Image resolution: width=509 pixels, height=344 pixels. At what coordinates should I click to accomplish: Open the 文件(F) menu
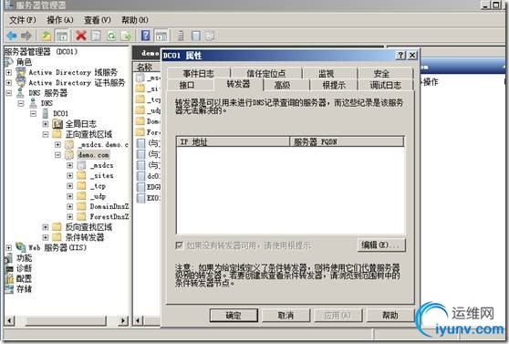point(23,20)
